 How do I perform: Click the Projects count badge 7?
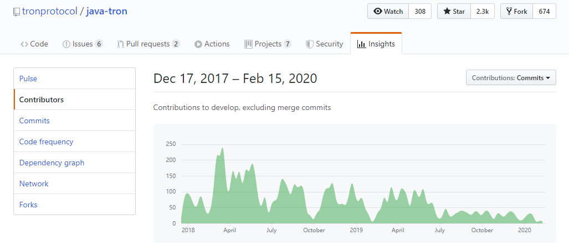click(x=288, y=44)
